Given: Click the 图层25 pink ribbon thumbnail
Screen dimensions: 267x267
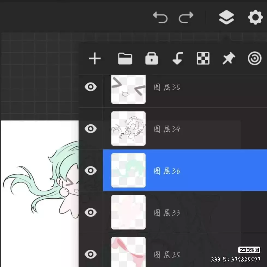Looking at the screenshot, I should pyautogui.click(x=128, y=252).
